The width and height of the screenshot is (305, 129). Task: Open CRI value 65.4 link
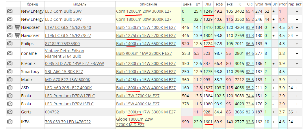point(250,11)
